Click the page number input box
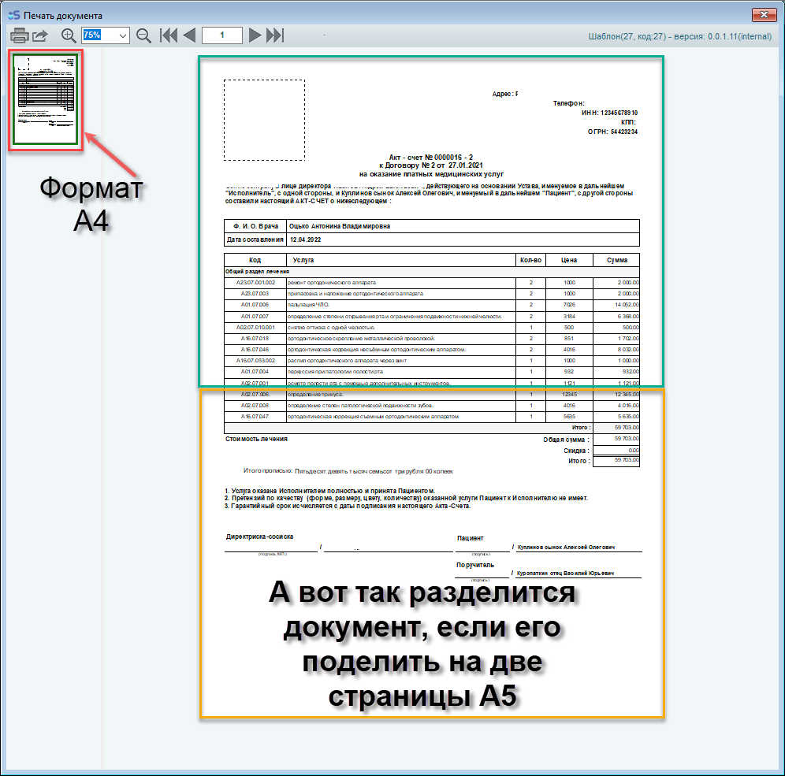The image size is (785, 776). point(221,35)
